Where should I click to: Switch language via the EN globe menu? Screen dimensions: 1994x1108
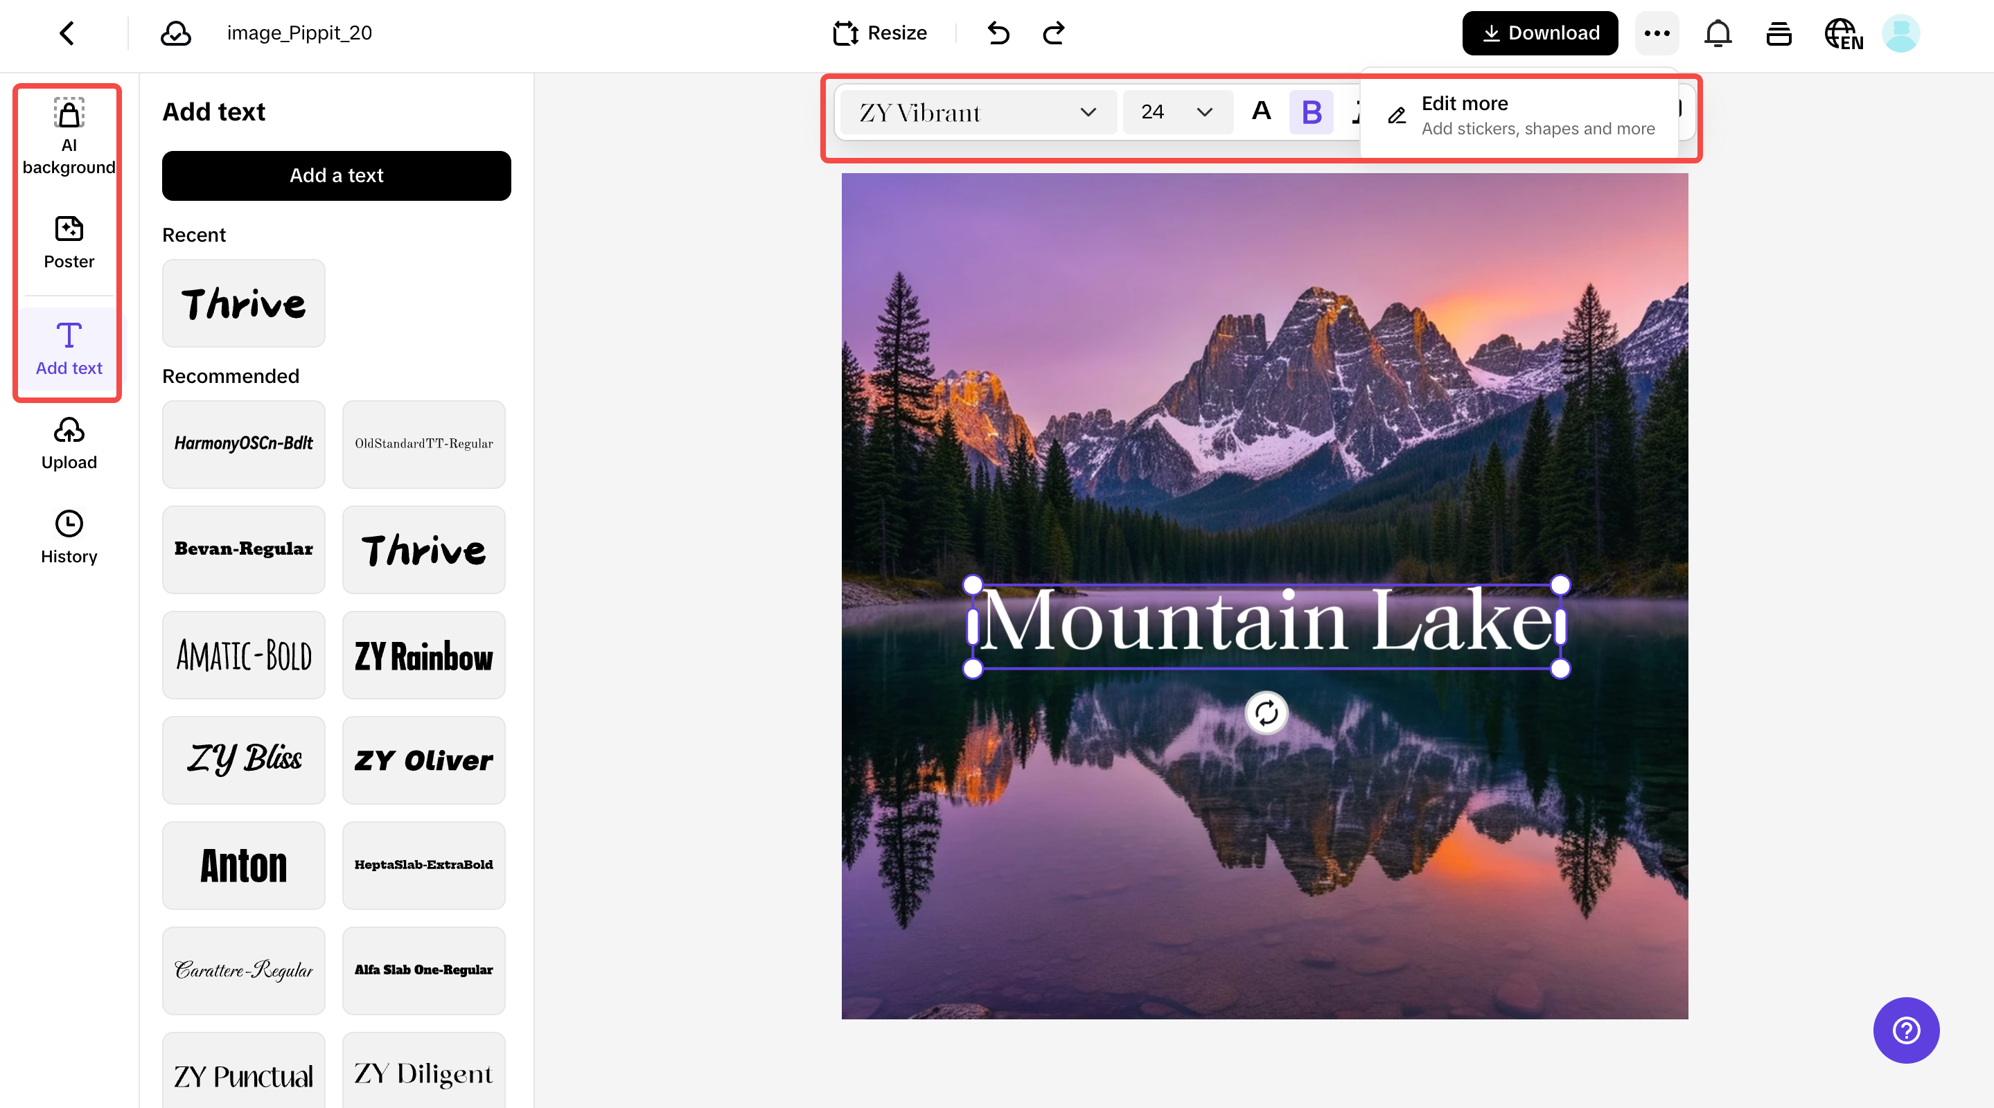(1843, 33)
